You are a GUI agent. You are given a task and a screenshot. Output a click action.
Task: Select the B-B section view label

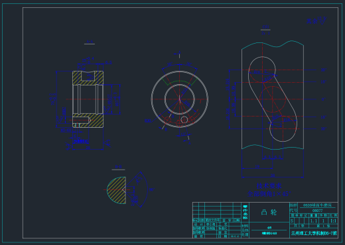[x=118, y=167]
